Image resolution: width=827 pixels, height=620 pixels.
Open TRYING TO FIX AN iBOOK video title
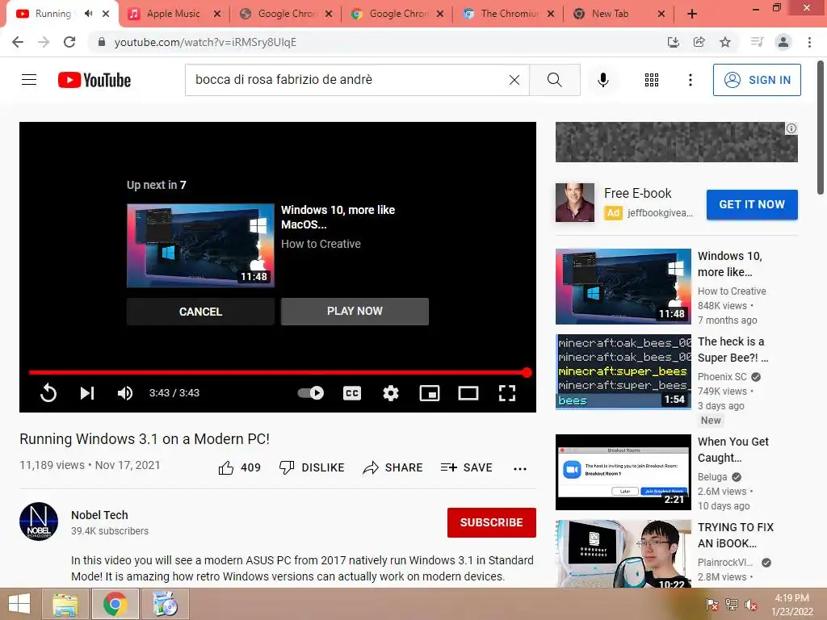pyautogui.click(x=735, y=535)
